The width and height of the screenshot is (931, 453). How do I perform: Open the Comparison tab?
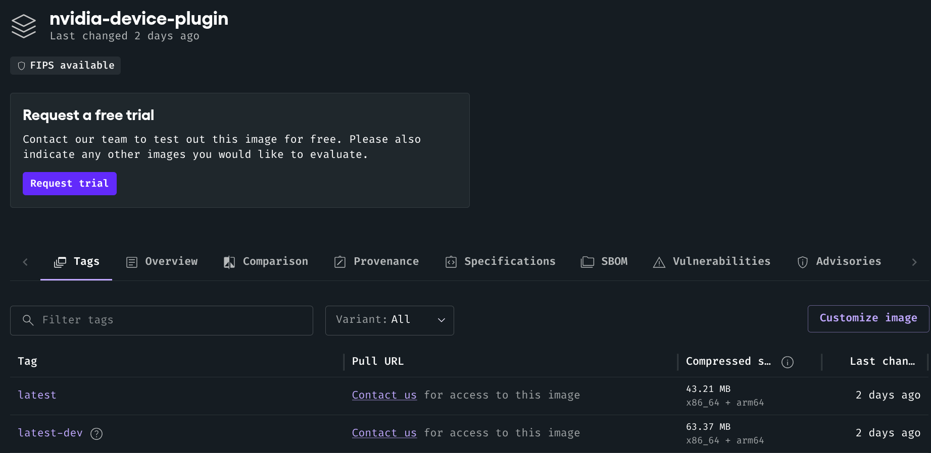pos(266,262)
